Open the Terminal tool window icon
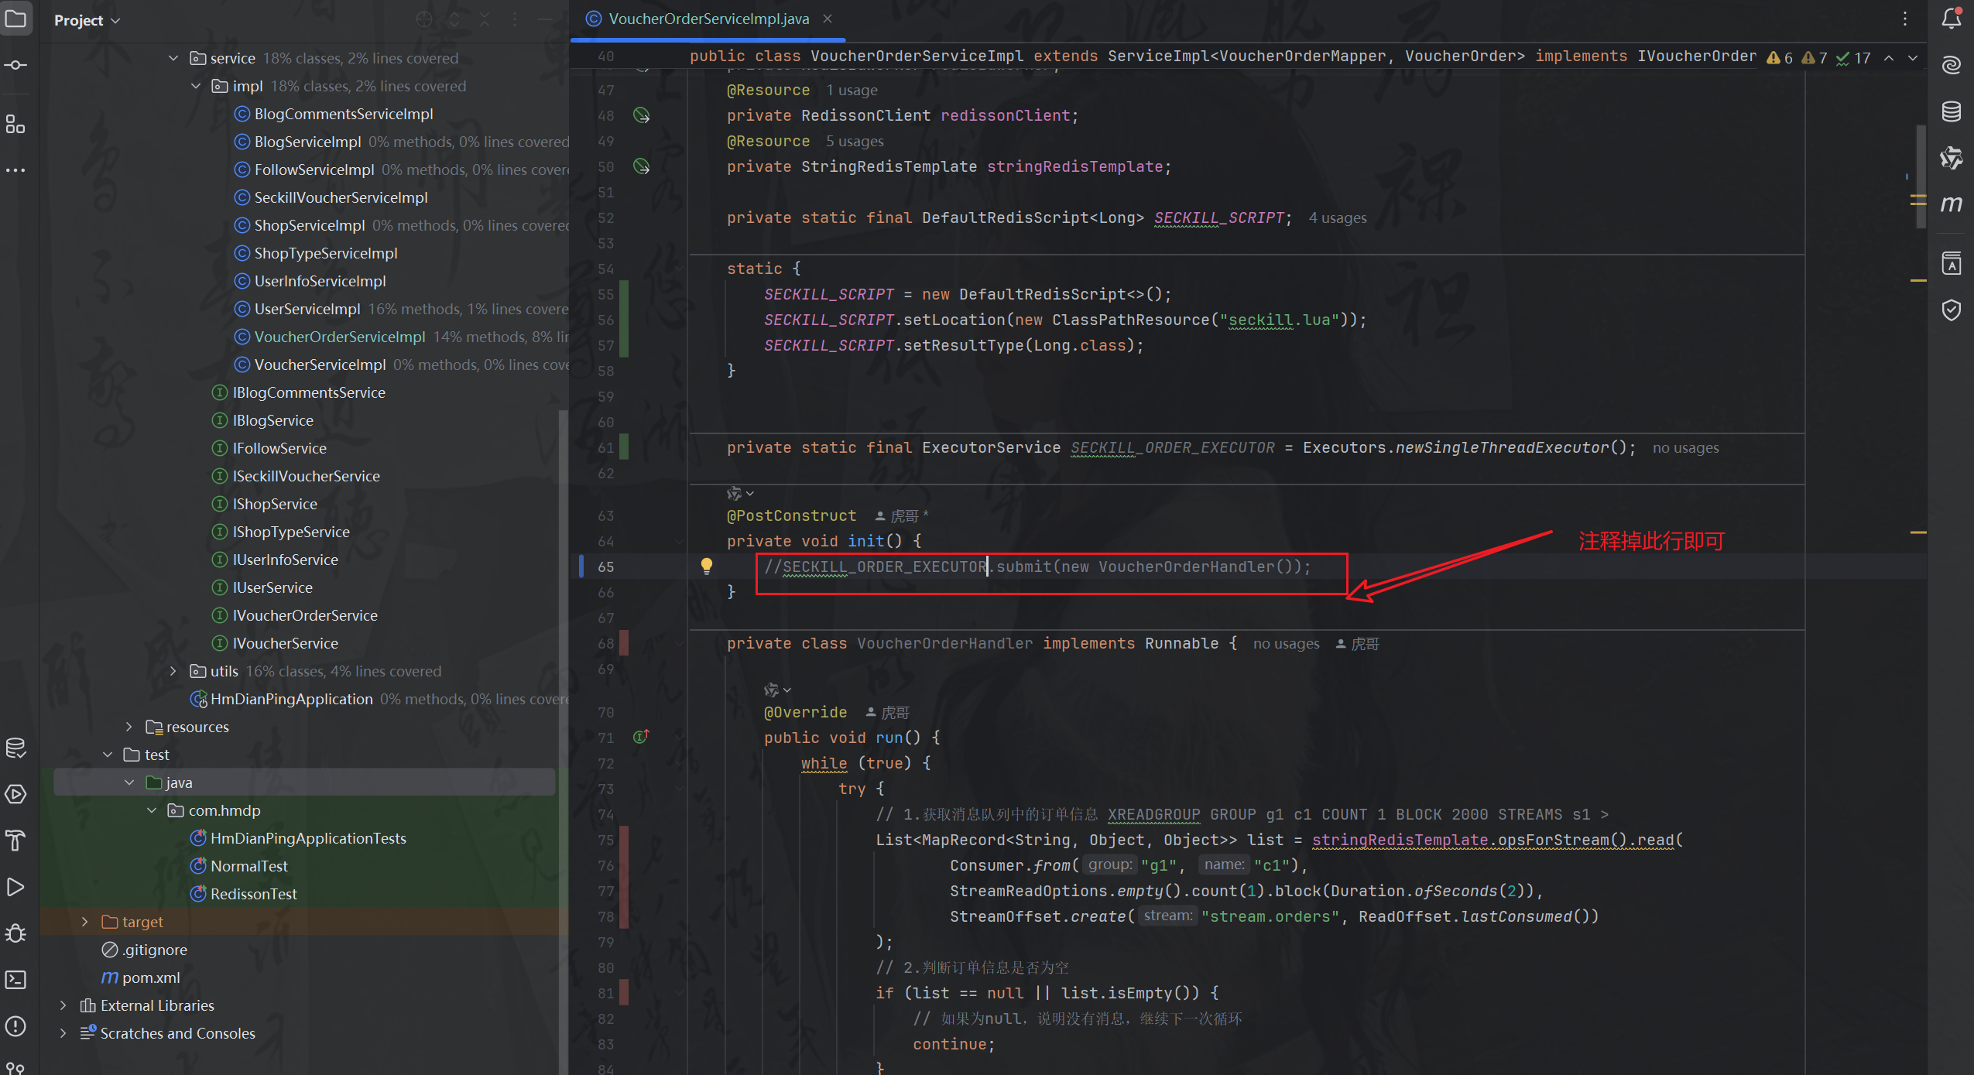The height and width of the screenshot is (1075, 1974). tap(15, 980)
